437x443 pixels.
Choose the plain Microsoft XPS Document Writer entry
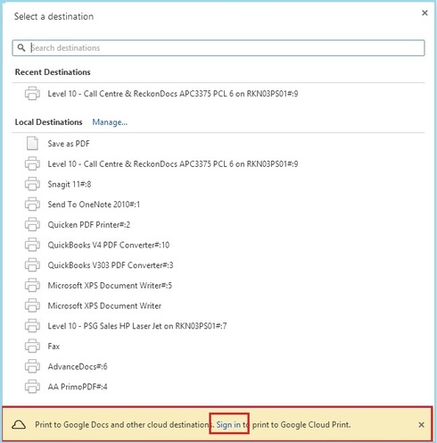point(218,305)
